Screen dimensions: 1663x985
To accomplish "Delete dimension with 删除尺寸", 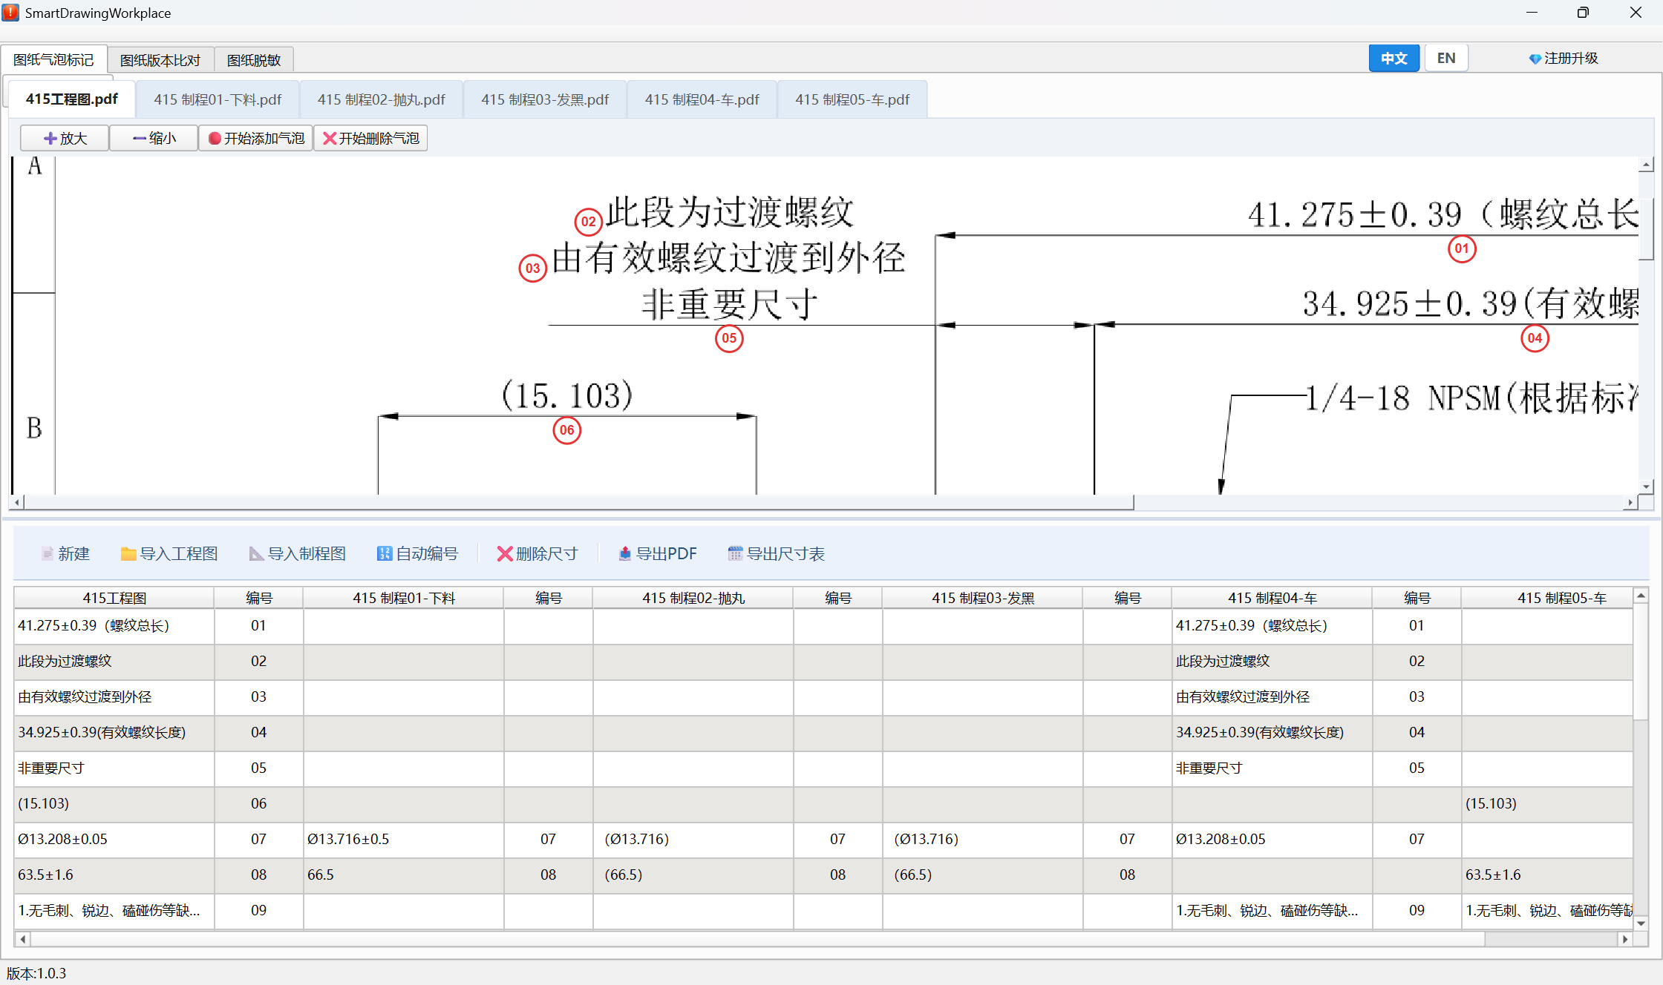I will click(538, 553).
